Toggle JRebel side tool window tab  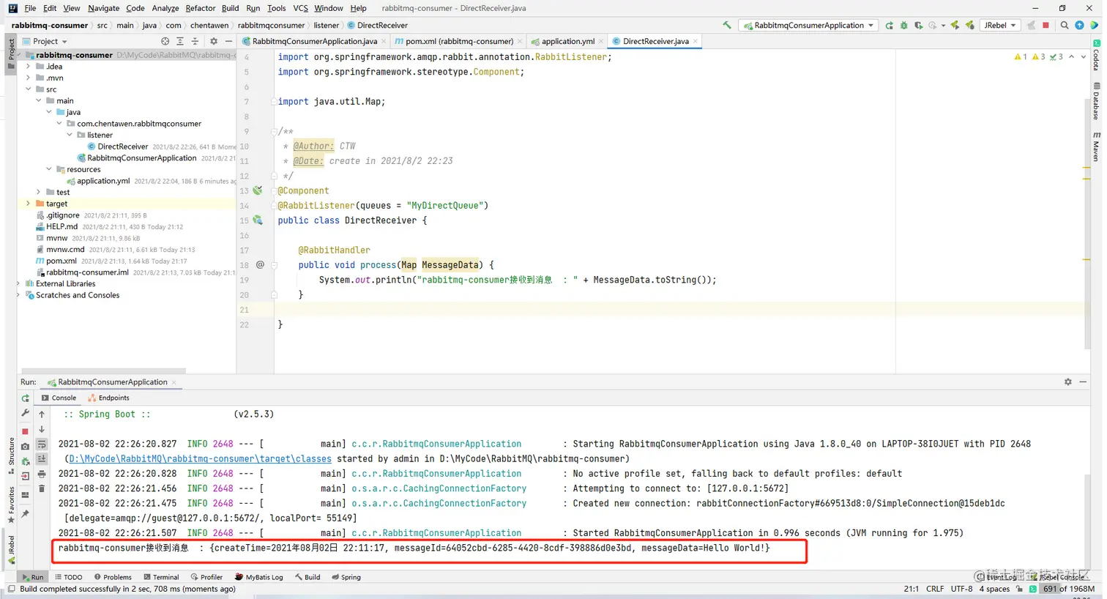pos(11,549)
